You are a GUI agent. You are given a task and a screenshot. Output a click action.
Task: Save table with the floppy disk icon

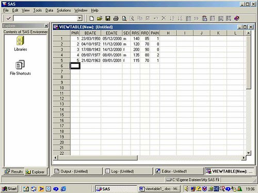[108, 18]
